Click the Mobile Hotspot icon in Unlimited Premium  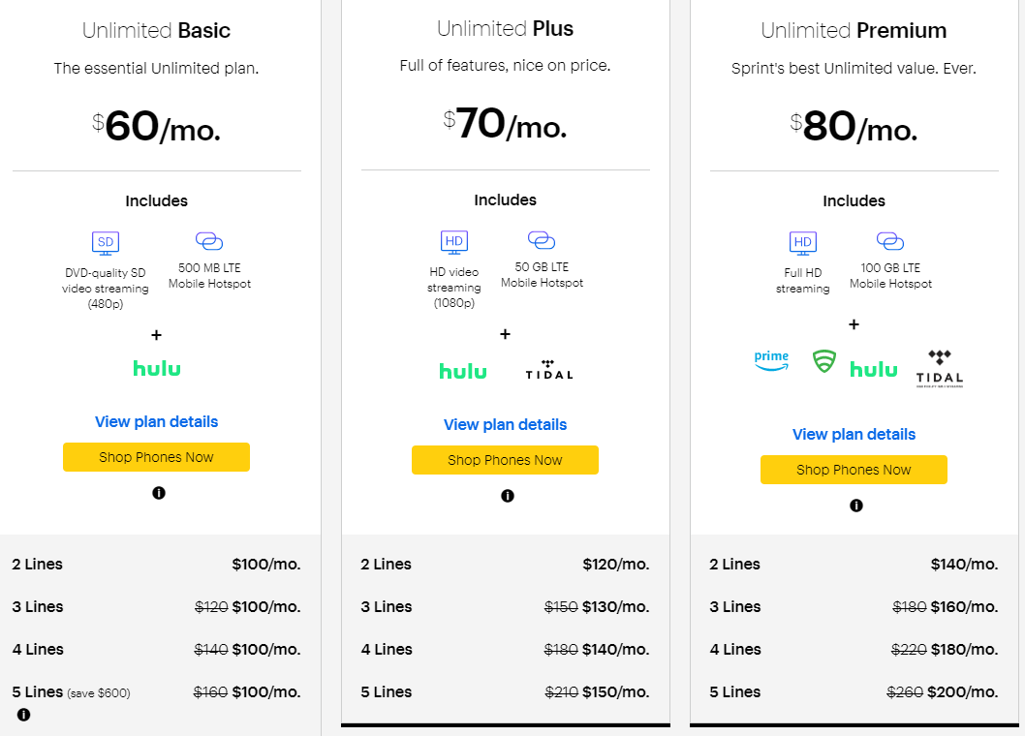[x=889, y=241]
